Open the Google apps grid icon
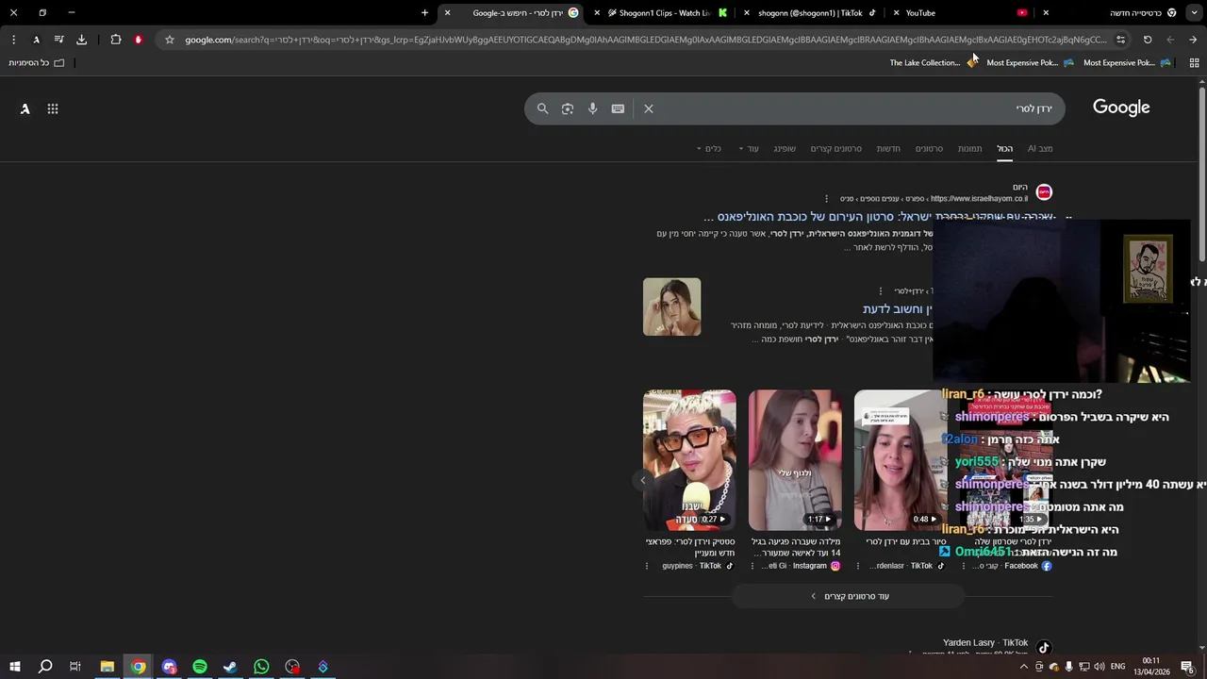1207x679 pixels. (x=53, y=108)
